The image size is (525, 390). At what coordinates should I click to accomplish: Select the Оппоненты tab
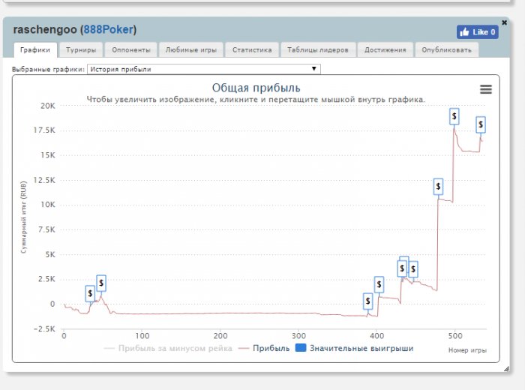click(131, 50)
